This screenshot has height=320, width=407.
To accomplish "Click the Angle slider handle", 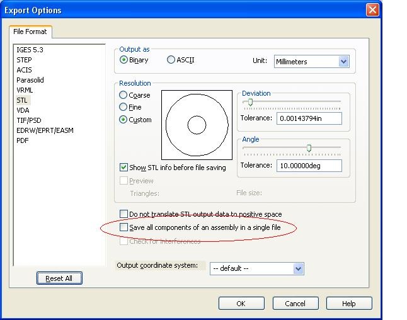I will point(309,148).
